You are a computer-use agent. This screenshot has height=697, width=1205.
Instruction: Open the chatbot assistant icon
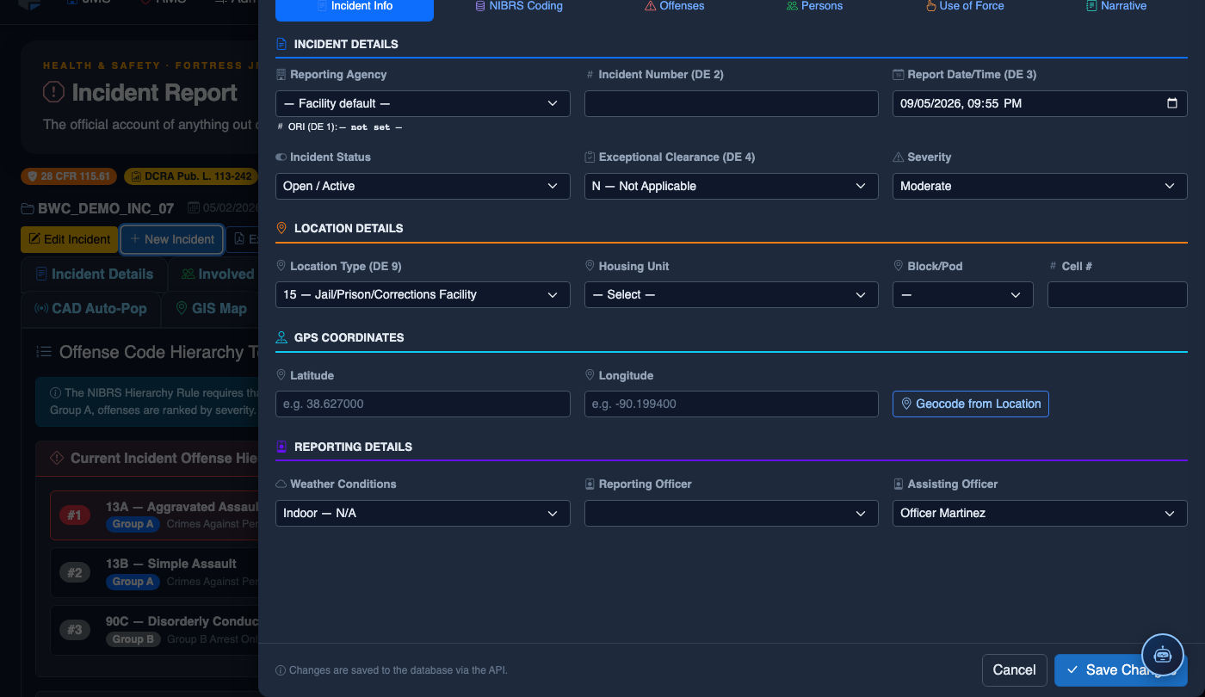[x=1163, y=655]
